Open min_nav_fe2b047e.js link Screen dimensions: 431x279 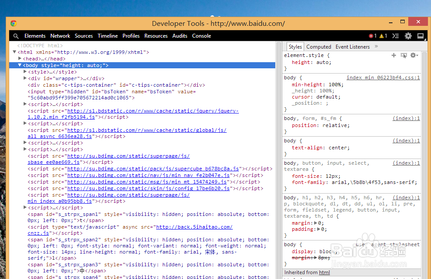click(x=148, y=175)
